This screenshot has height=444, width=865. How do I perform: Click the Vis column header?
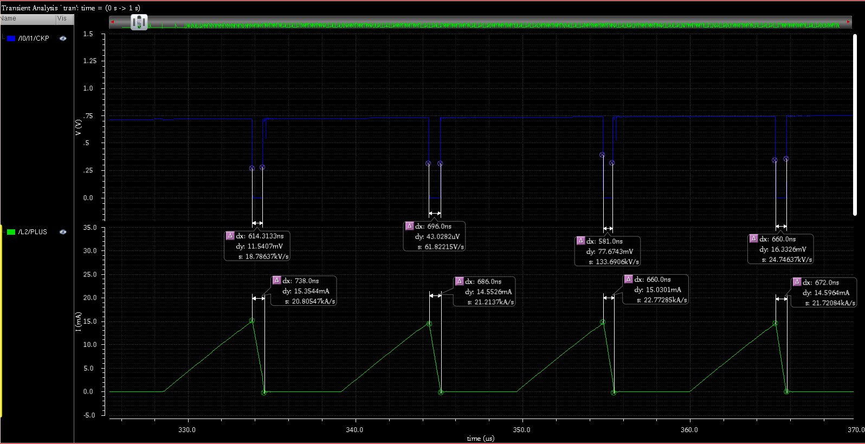pos(64,18)
